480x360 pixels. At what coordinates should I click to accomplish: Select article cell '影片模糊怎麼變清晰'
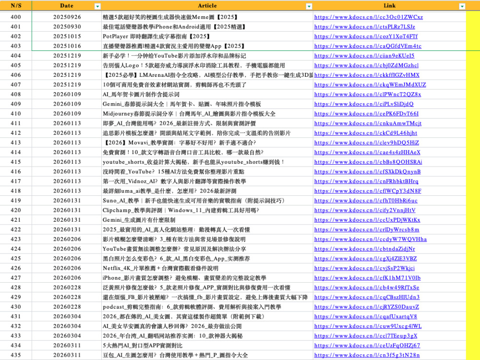[x=207, y=240]
